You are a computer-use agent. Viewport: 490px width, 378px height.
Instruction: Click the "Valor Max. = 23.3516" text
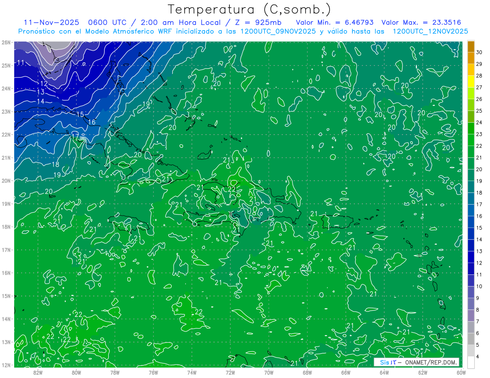[x=421, y=22]
